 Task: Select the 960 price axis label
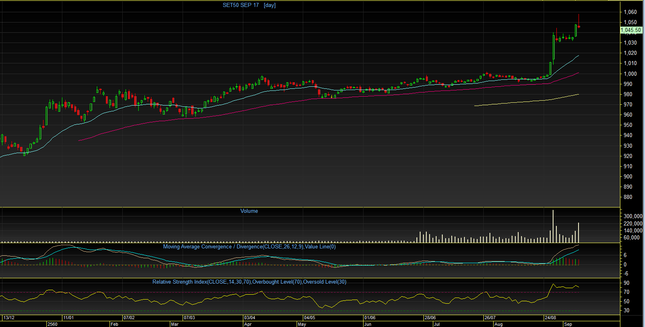[x=628, y=115]
